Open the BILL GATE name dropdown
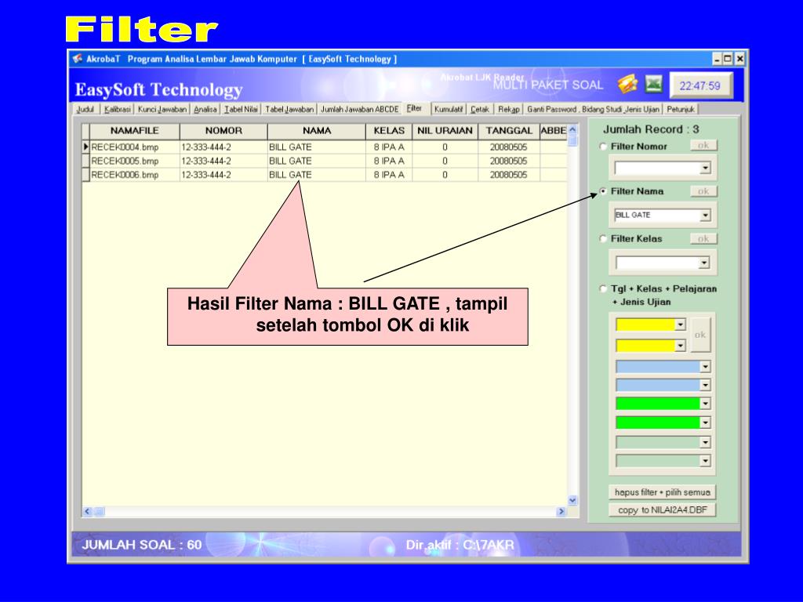Viewport: 803px width, 602px height. click(x=705, y=216)
